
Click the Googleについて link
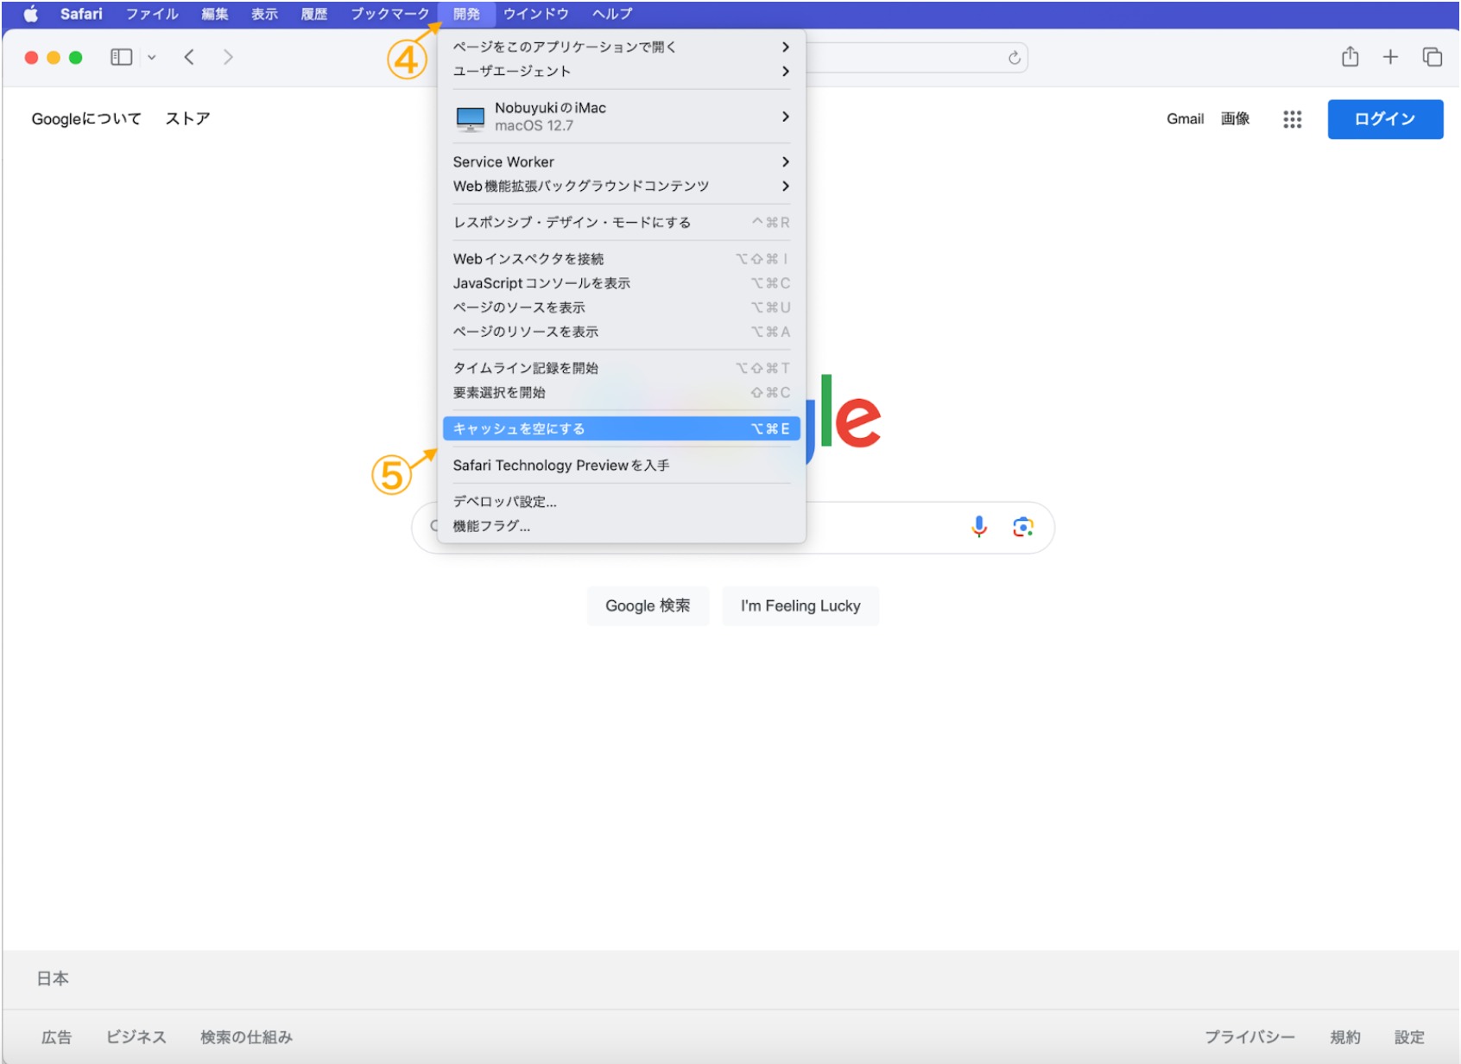click(x=86, y=118)
